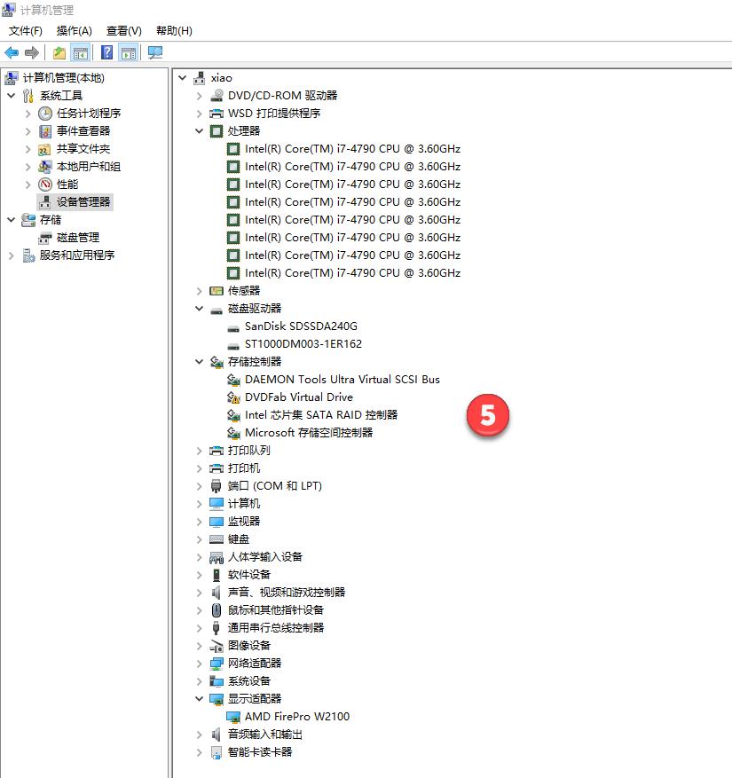
Task: Collapse the xiao root node
Action: [183, 78]
